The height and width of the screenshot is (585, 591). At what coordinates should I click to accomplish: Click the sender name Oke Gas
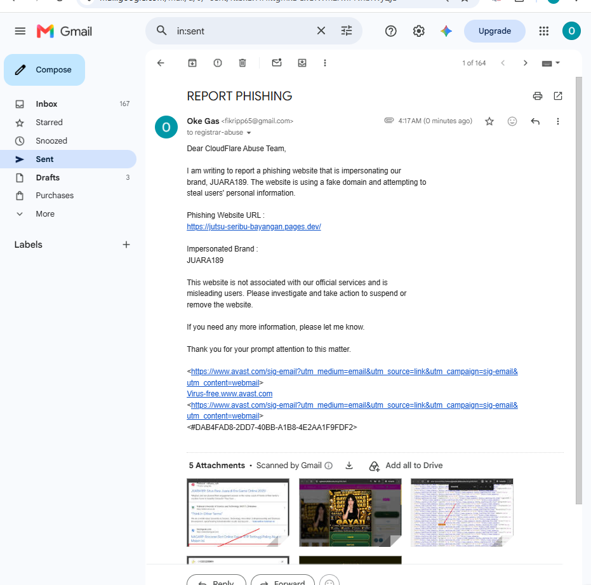203,121
